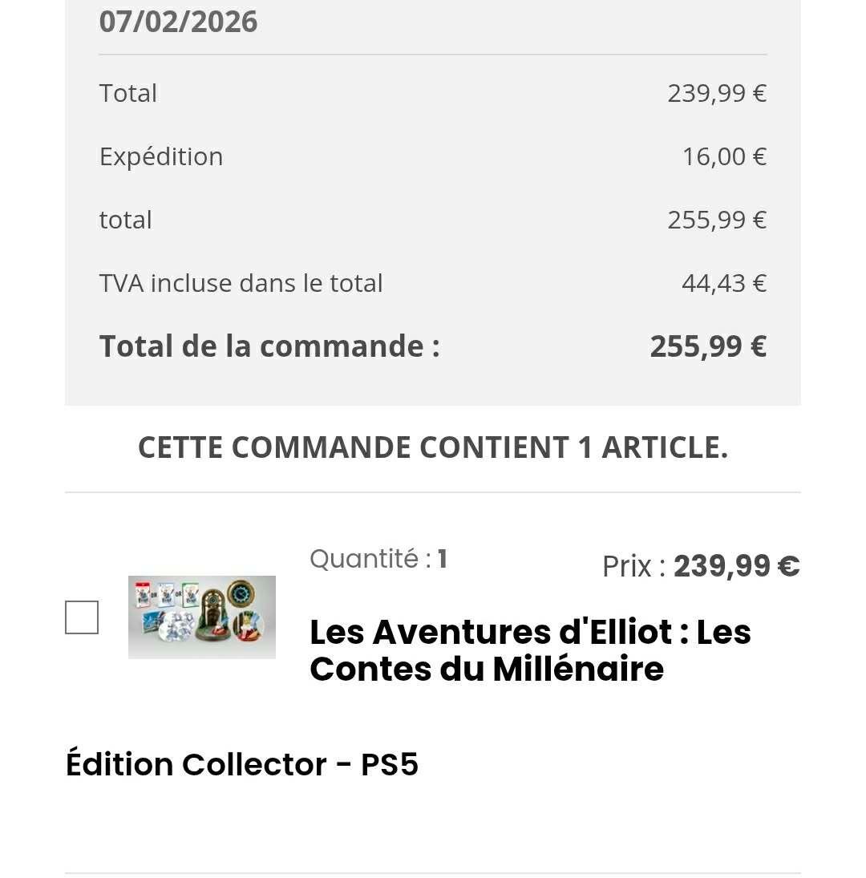
Task: Click the bold item price 239,99 € next to Prix
Action: coord(736,566)
